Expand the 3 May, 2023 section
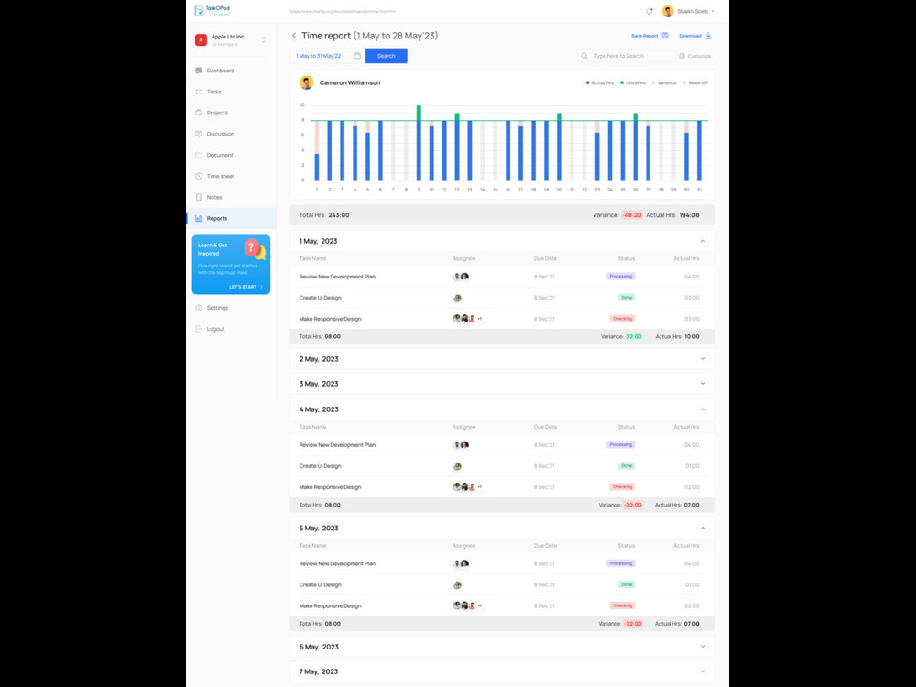The height and width of the screenshot is (687, 916). click(x=703, y=384)
